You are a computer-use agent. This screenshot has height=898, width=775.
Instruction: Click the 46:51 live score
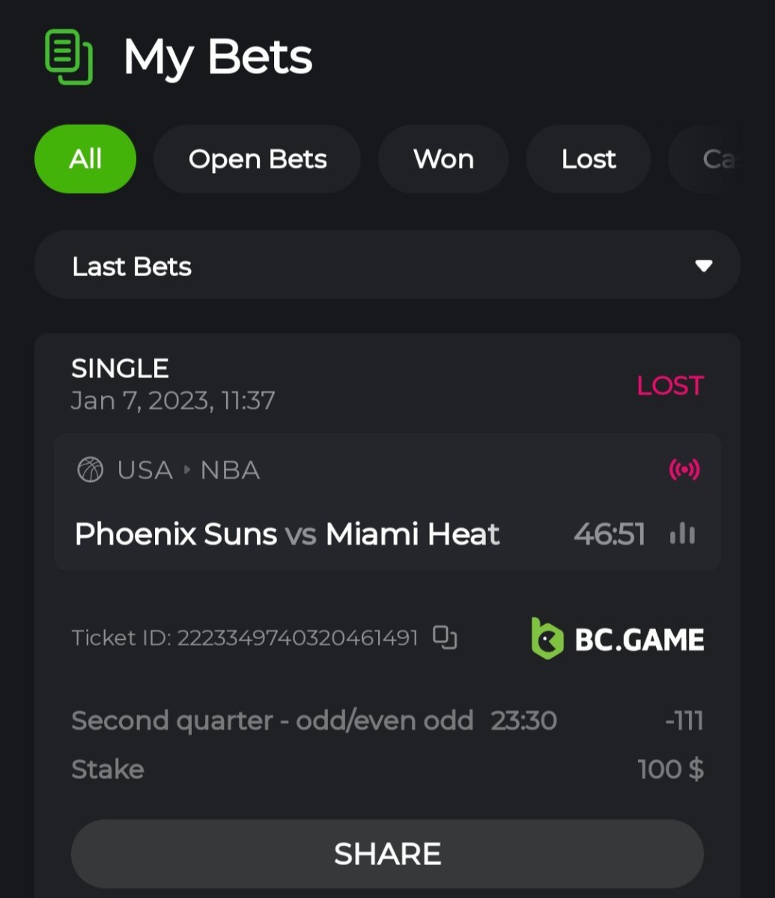click(x=609, y=534)
